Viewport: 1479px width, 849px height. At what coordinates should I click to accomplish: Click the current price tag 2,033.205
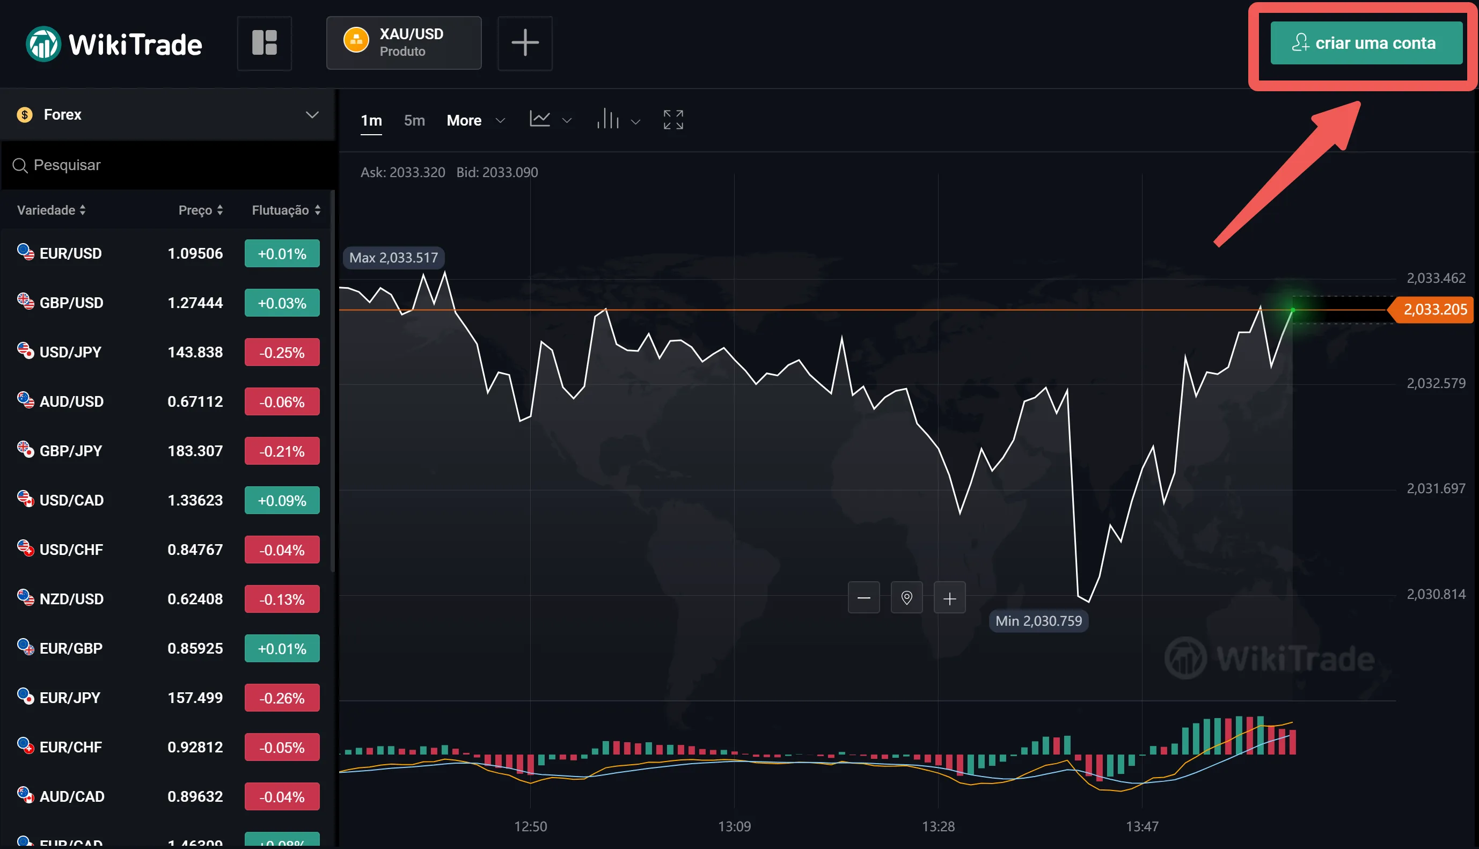click(1431, 310)
